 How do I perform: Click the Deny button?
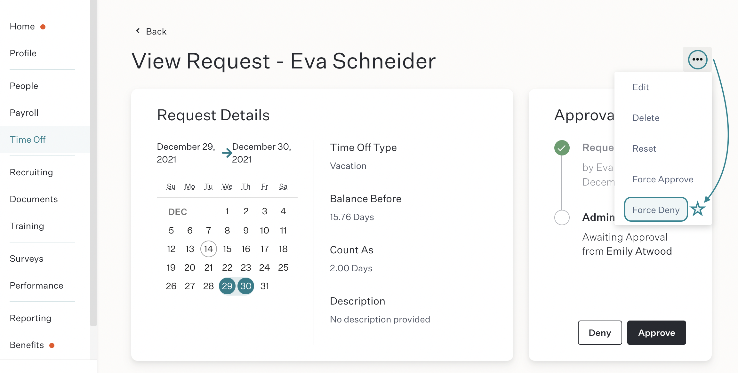tap(600, 333)
